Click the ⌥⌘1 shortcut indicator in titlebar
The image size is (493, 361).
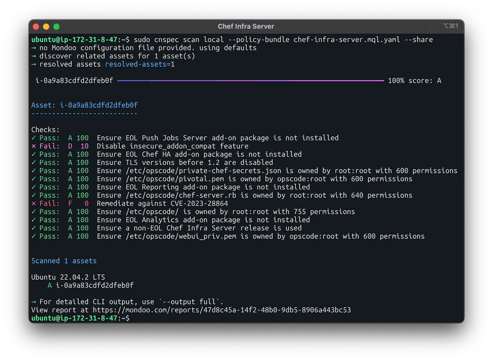(x=450, y=26)
